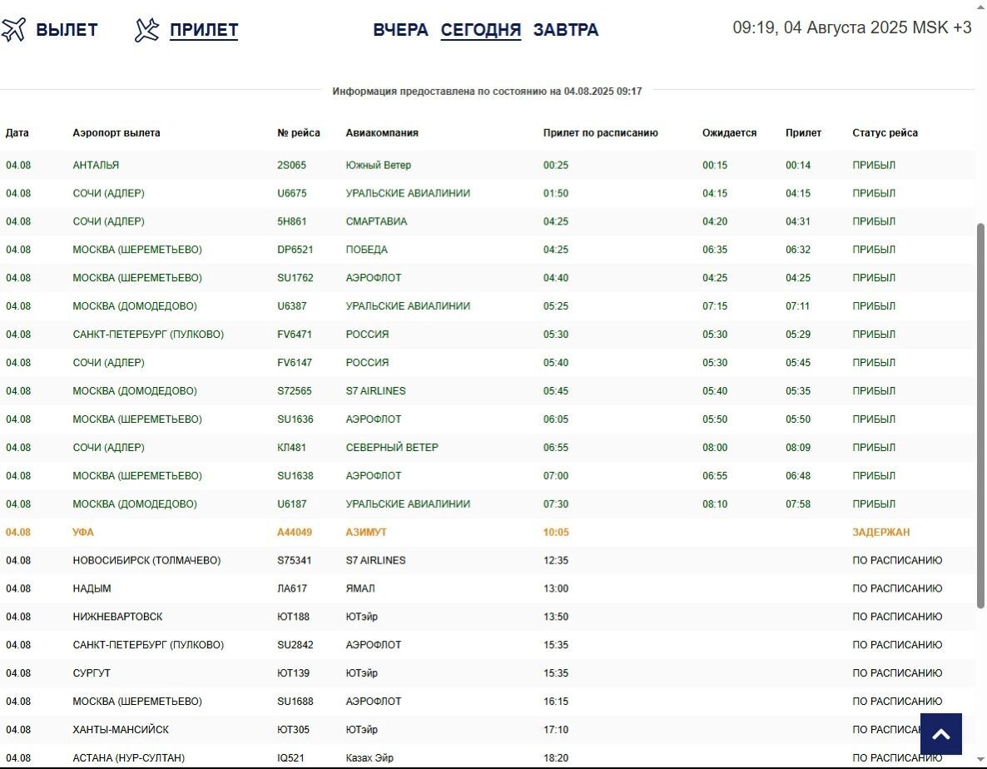Click flight number КЛ481 from Сочи
The width and height of the screenshot is (987, 769).
pyautogui.click(x=291, y=448)
